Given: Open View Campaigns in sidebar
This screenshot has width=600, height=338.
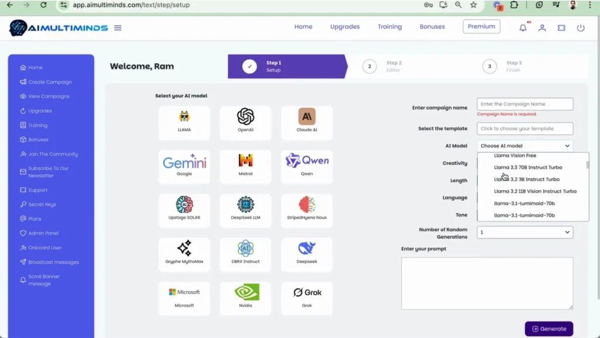Looking at the screenshot, I should 45,96.
